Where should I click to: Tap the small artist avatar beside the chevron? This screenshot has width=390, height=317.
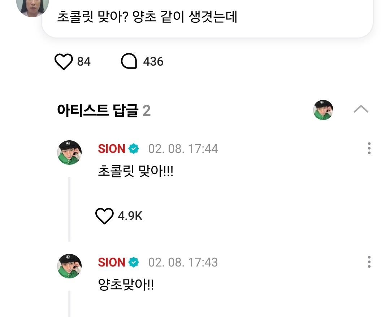(323, 110)
